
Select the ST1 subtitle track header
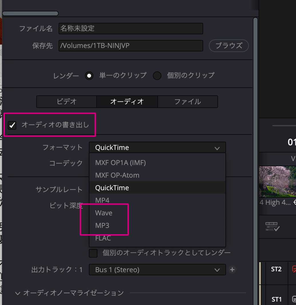point(276,299)
